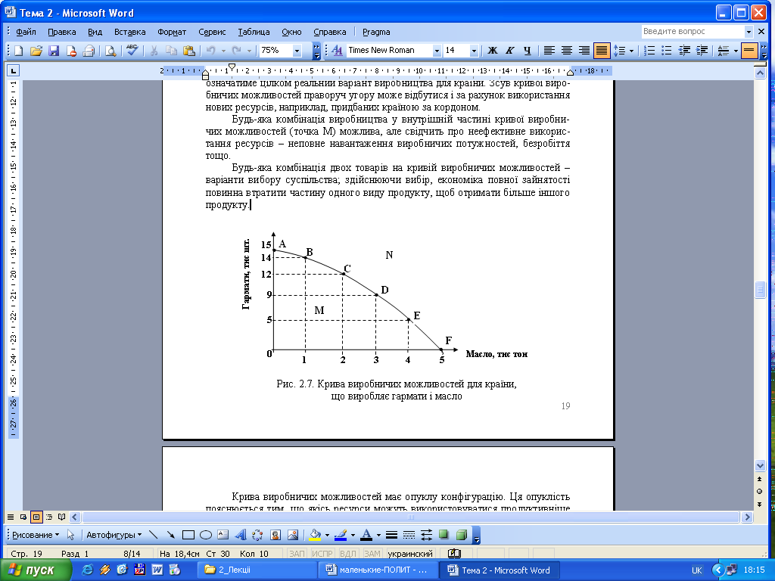The image size is (775, 581).
Task: Toggle justified text alignment
Action: coord(602,51)
